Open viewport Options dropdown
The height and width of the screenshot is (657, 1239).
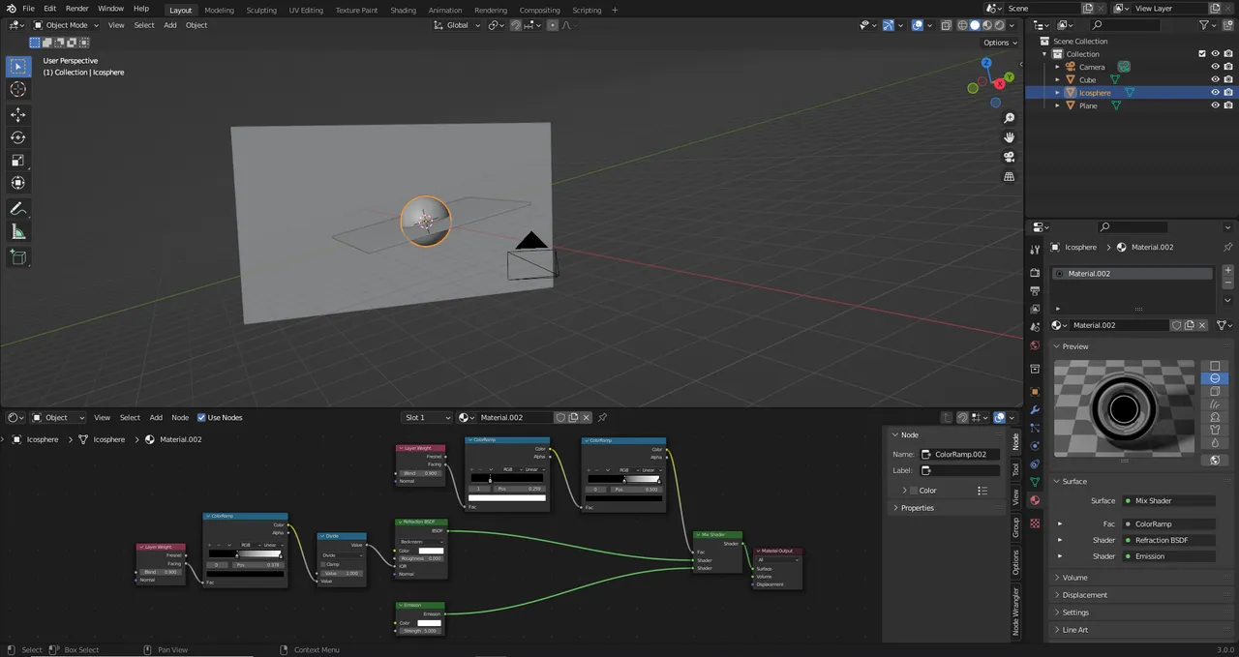tap(999, 43)
